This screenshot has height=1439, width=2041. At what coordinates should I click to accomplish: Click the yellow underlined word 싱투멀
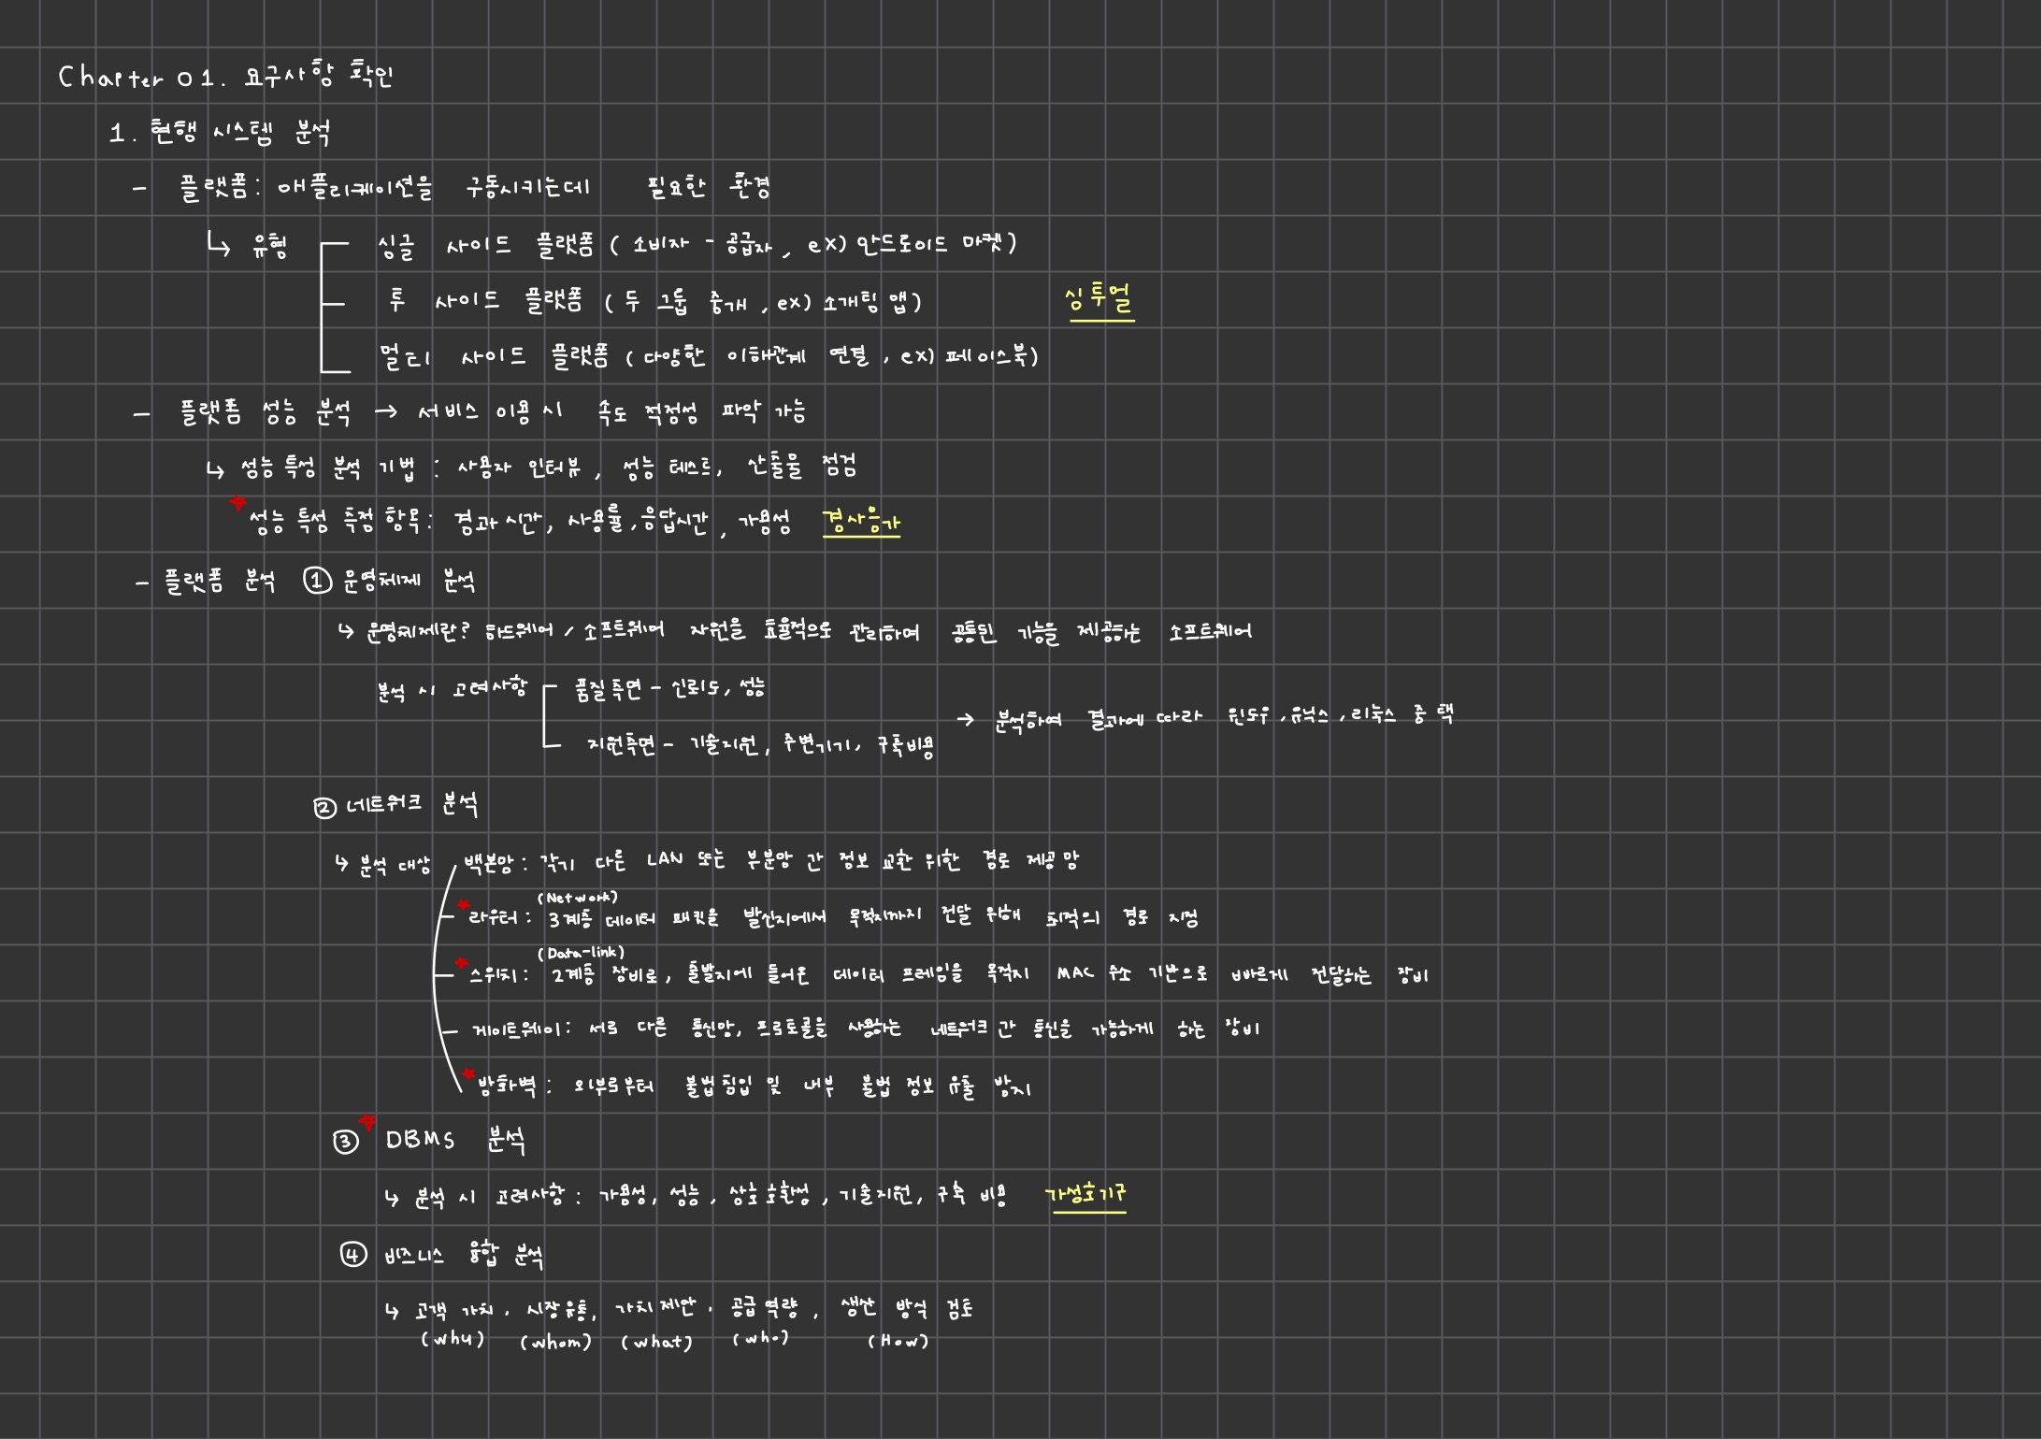tap(1099, 299)
